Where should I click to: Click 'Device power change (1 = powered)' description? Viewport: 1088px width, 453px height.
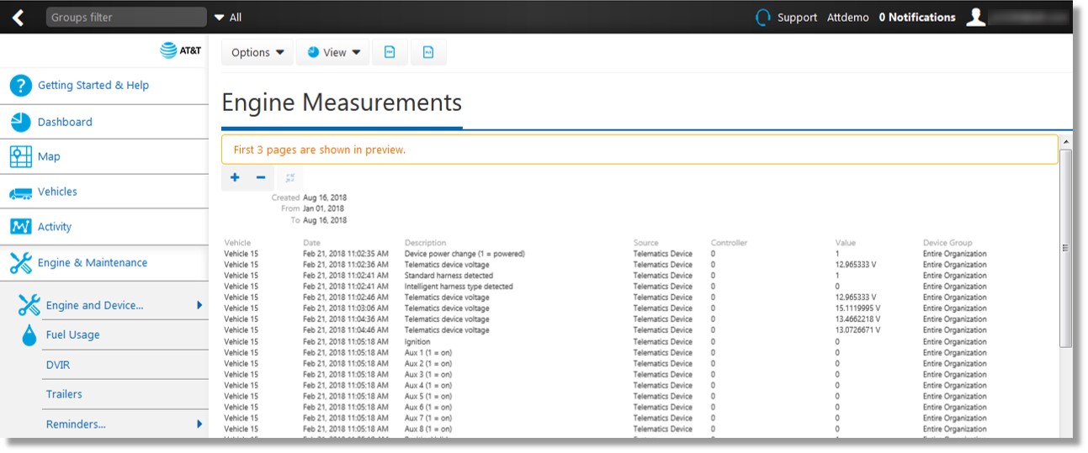click(x=464, y=254)
